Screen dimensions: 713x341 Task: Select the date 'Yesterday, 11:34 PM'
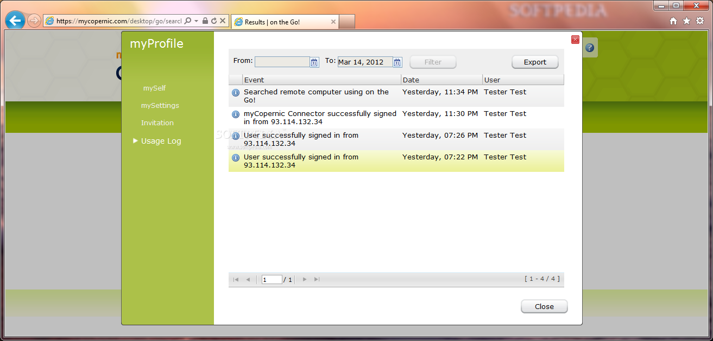tap(440, 92)
